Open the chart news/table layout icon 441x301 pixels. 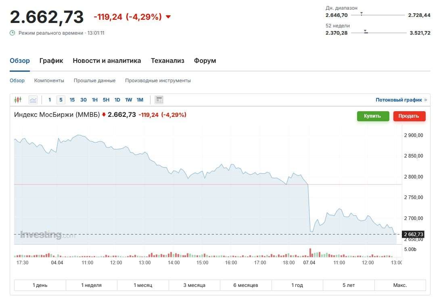tap(159, 100)
